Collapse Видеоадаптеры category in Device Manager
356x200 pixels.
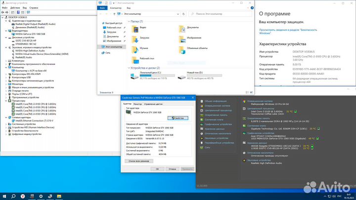pyautogui.click(x=6, y=31)
